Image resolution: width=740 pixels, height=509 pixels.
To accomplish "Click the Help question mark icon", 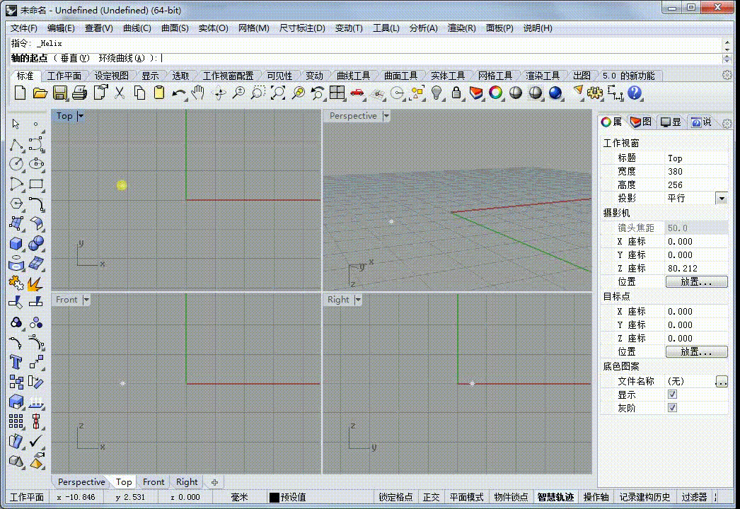I will pos(635,93).
